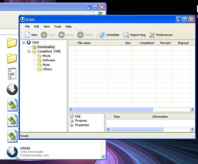Open the Scheduler from the toolbar
Screen dimensions: 198x164
coord(109,35)
